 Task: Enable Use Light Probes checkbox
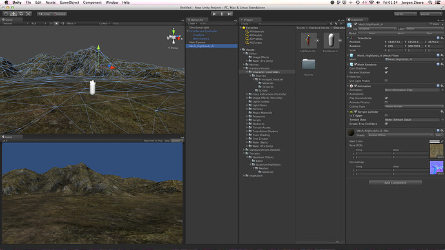386,81
